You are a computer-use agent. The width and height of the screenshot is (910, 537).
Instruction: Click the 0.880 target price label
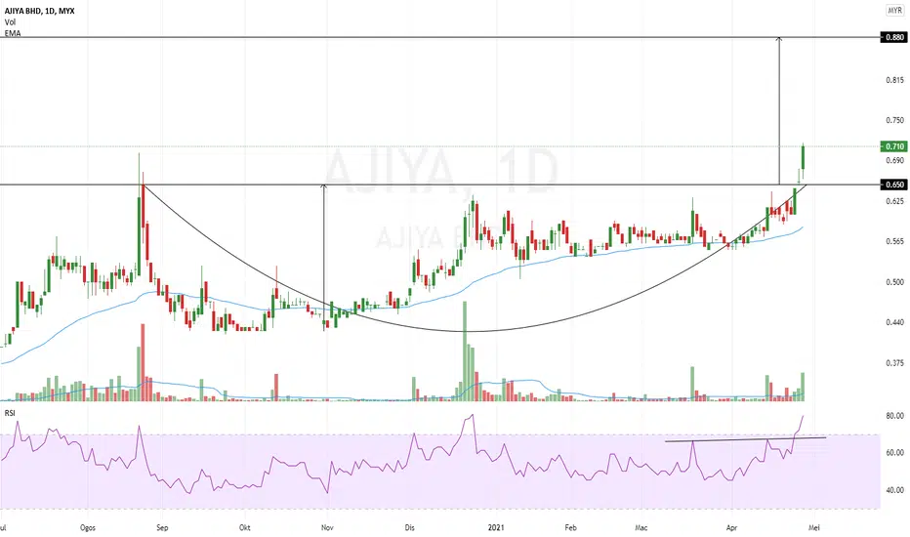coord(893,37)
